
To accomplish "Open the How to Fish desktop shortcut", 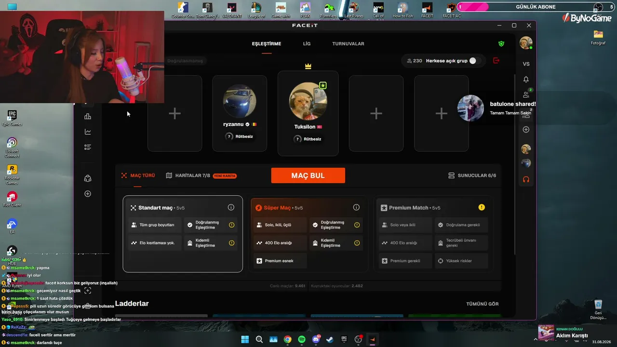I will [402, 10].
